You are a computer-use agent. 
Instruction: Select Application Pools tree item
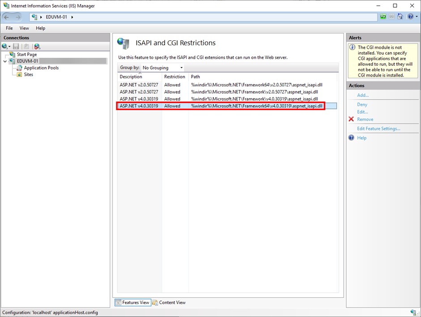pos(41,68)
